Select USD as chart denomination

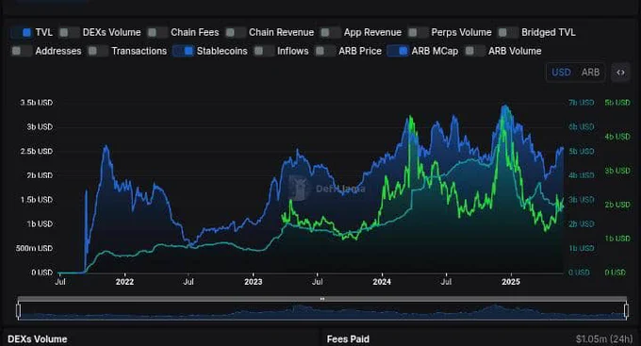point(561,73)
